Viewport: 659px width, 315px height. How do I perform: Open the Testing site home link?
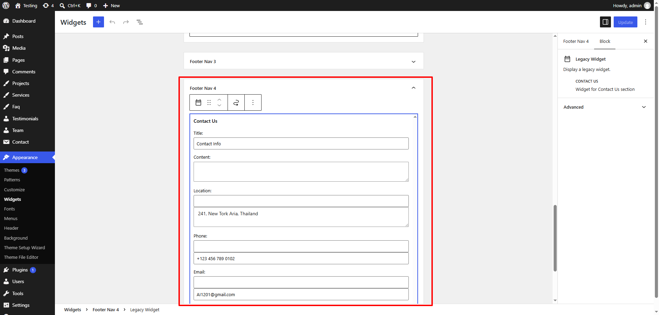pyautogui.click(x=26, y=5)
